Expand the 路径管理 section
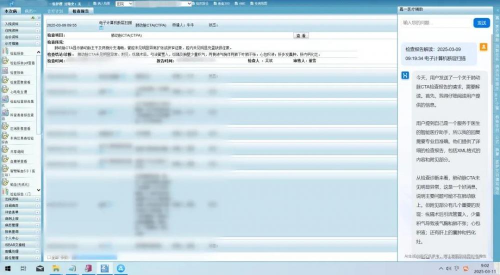The image size is (500, 275). point(37,258)
